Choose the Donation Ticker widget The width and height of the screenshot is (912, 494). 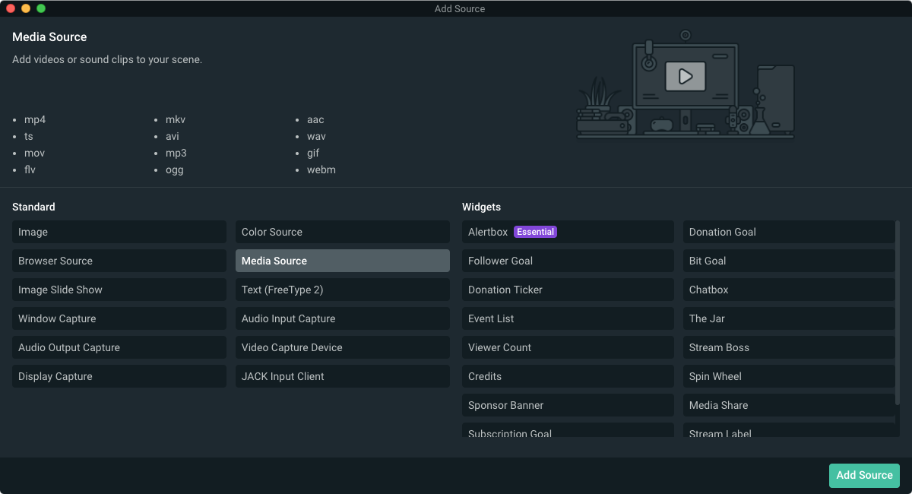coord(567,290)
